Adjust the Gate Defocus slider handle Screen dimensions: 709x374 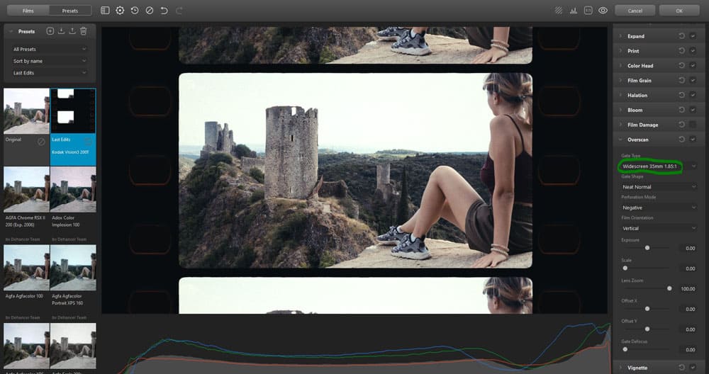pos(625,349)
